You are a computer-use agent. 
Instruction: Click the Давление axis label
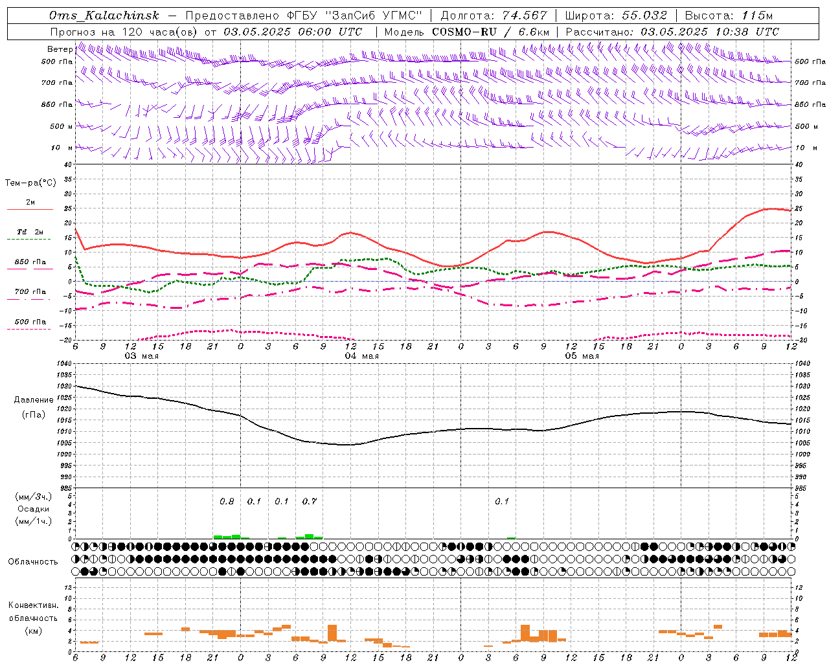pos(34,400)
